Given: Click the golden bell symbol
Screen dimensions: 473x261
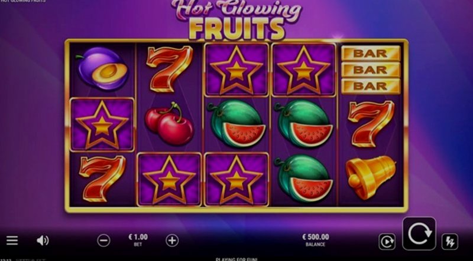Looking at the screenshot, I should pyautogui.click(x=371, y=177).
